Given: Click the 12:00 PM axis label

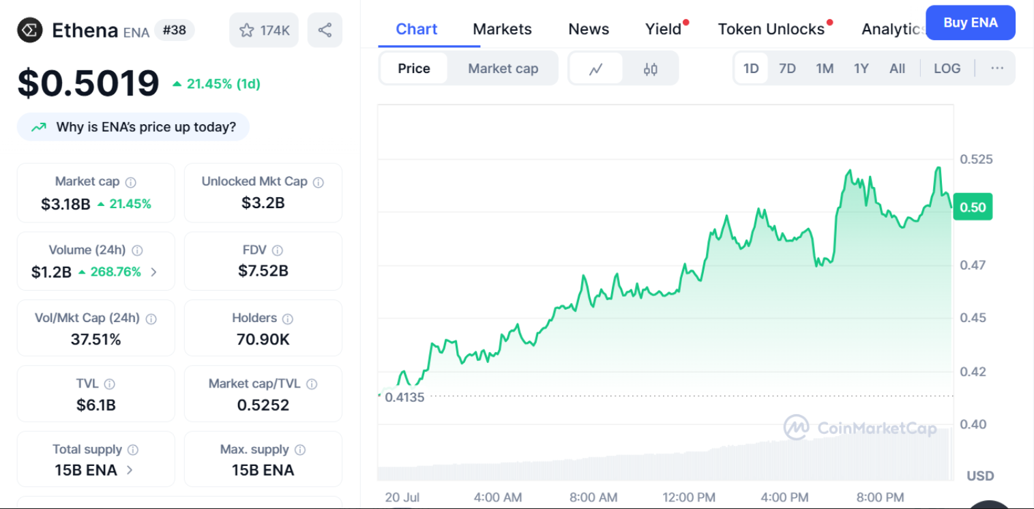Looking at the screenshot, I should pos(689,497).
